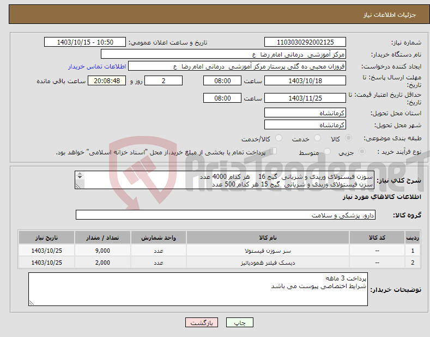
Task: Click the remaining time field 20:08:48
Action: tap(107, 80)
